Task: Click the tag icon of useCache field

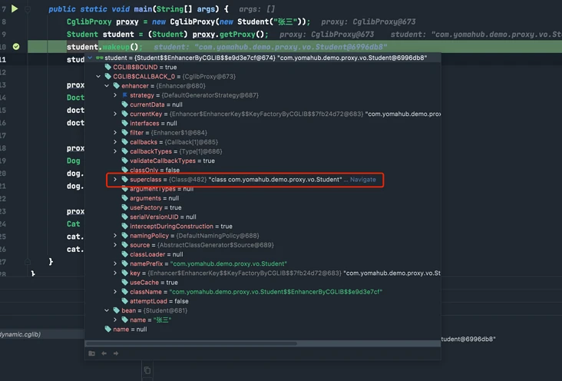Action: (x=124, y=282)
